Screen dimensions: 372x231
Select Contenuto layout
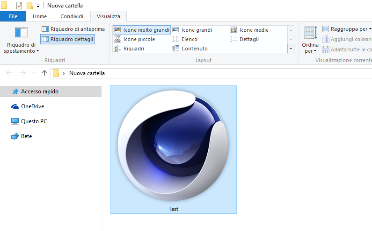click(x=190, y=49)
